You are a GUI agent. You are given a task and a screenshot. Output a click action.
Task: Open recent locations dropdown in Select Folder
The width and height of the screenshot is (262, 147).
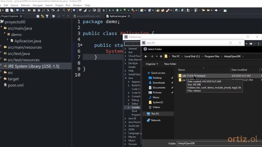157,56
